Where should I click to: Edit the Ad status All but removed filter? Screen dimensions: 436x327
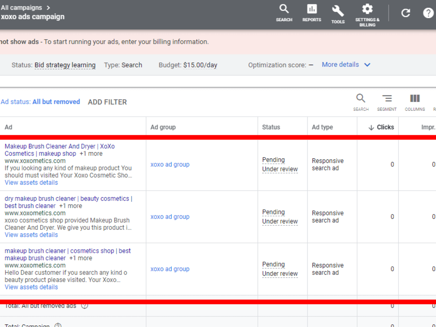click(x=40, y=102)
